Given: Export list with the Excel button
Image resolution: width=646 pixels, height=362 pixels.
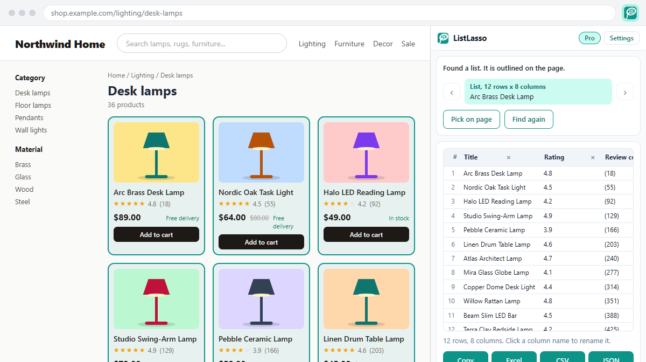Looking at the screenshot, I should point(514,357).
